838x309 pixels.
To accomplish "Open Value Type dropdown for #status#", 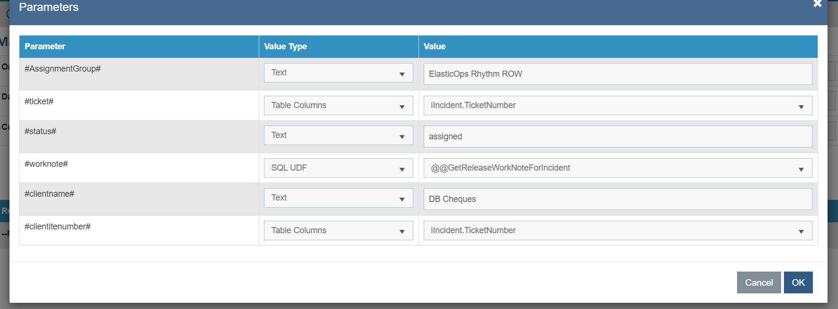I will 338,136.
